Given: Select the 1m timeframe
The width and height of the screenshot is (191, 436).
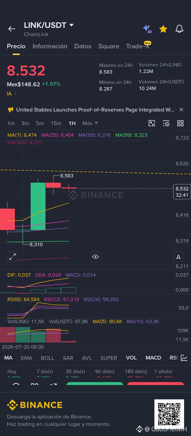Looking at the screenshot, I should click(11, 123).
